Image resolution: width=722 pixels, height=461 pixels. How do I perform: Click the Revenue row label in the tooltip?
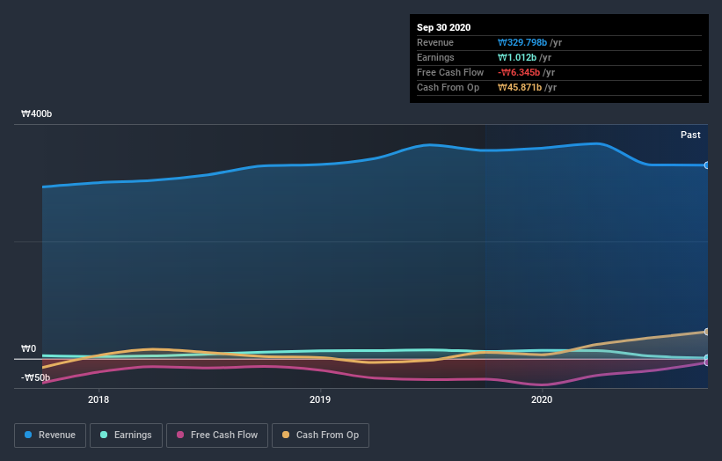435,42
